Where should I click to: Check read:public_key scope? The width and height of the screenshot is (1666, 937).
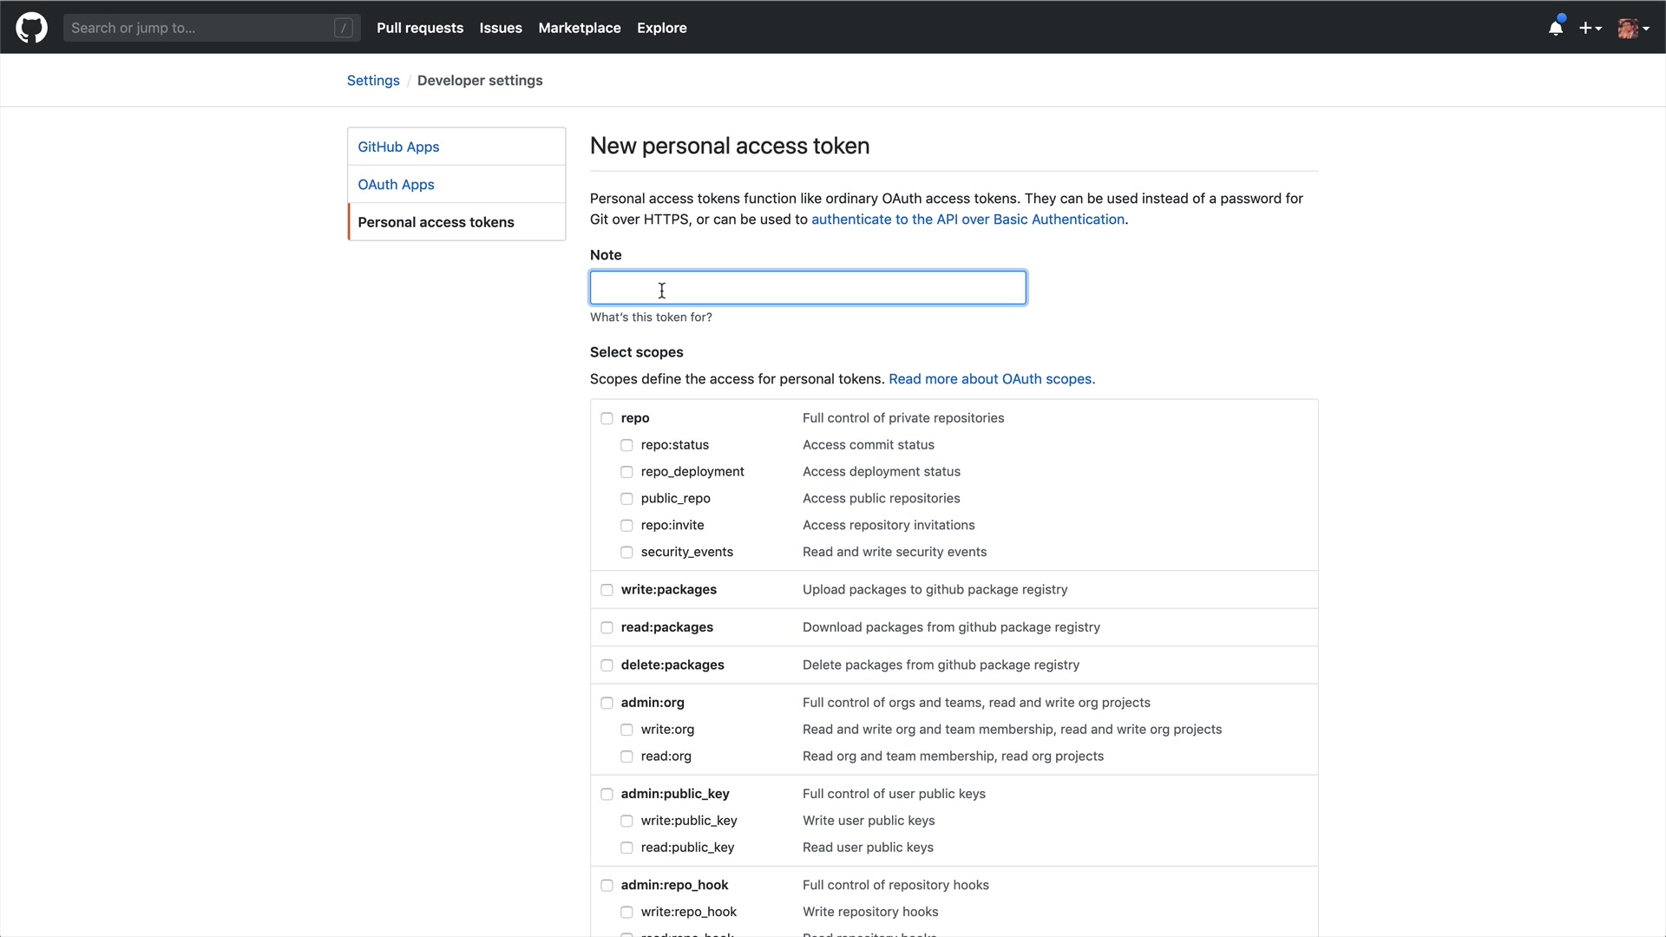click(626, 848)
